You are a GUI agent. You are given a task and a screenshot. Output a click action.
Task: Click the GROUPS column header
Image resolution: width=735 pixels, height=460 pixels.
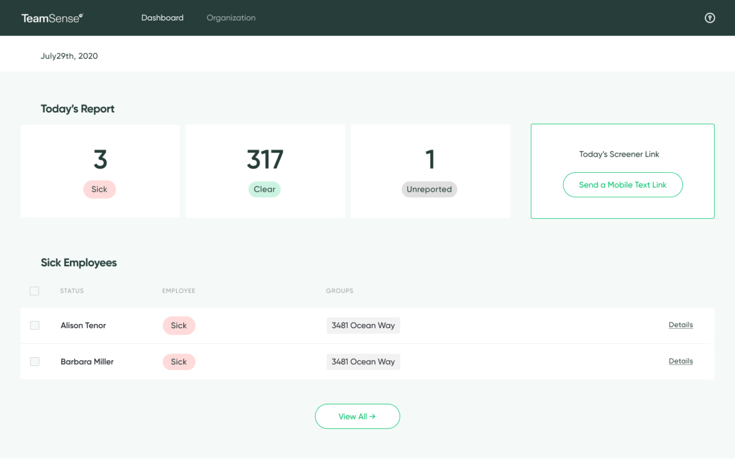pos(339,291)
